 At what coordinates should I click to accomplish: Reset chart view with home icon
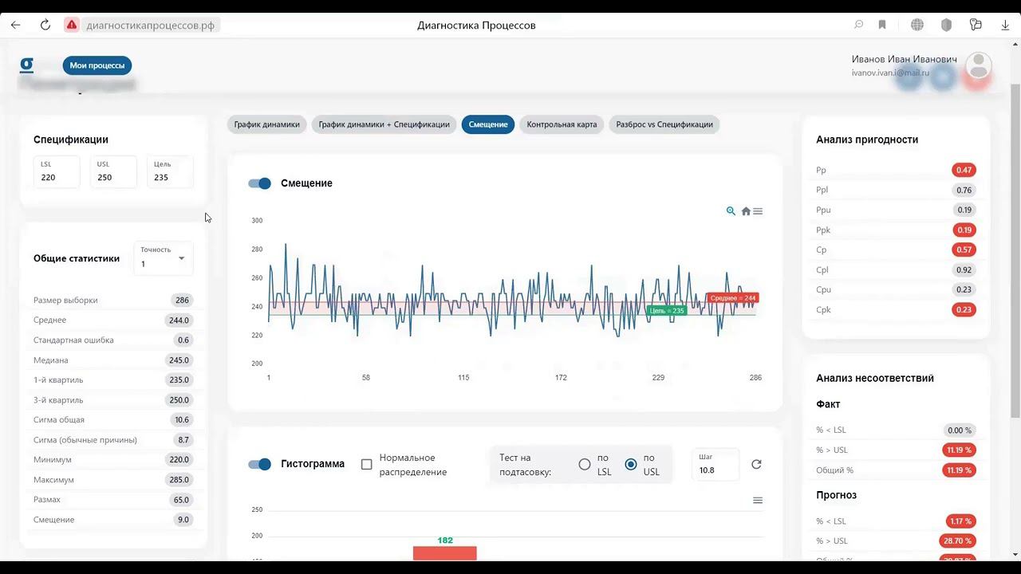pyautogui.click(x=746, y=211)
